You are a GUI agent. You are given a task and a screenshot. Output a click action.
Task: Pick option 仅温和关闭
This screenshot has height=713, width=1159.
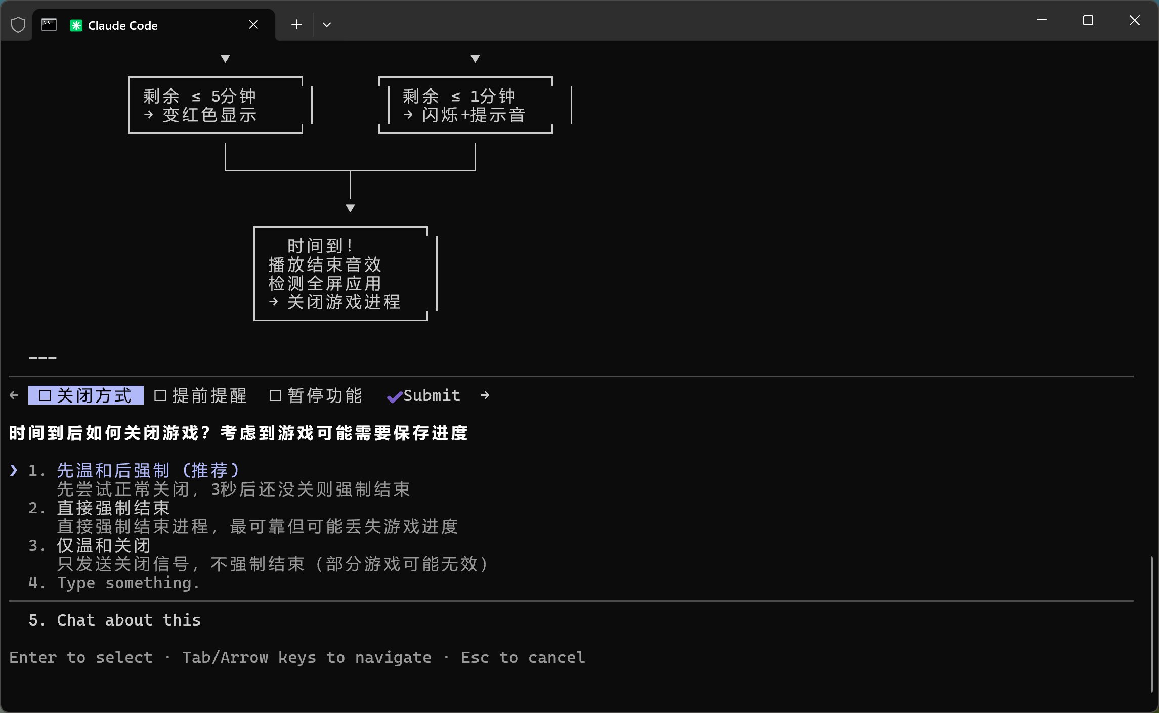(104, 546)
